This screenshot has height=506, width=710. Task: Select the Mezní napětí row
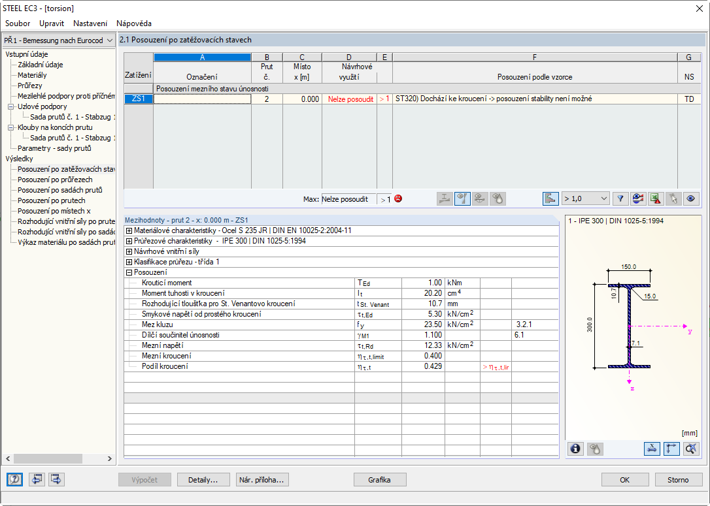click(341, 345)
